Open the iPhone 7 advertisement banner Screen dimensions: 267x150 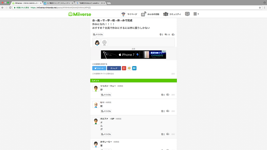tap(133, 55)
